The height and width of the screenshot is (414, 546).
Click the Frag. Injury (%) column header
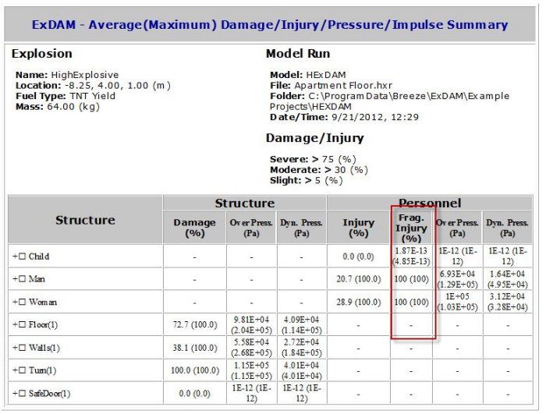pyautogui.click(x=412, y=228)
